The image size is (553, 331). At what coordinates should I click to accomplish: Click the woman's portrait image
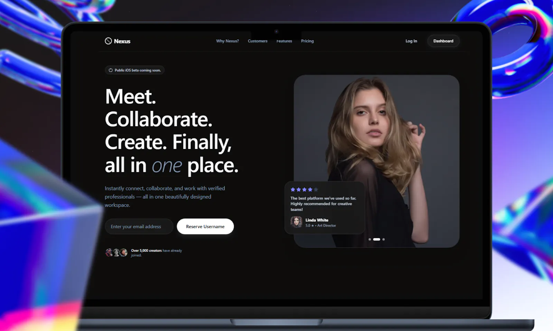(x=376, y=161)
